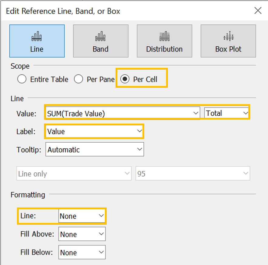Click the dialog title bar text
This screenshot has height=265, width=268.
pos(63,12)
